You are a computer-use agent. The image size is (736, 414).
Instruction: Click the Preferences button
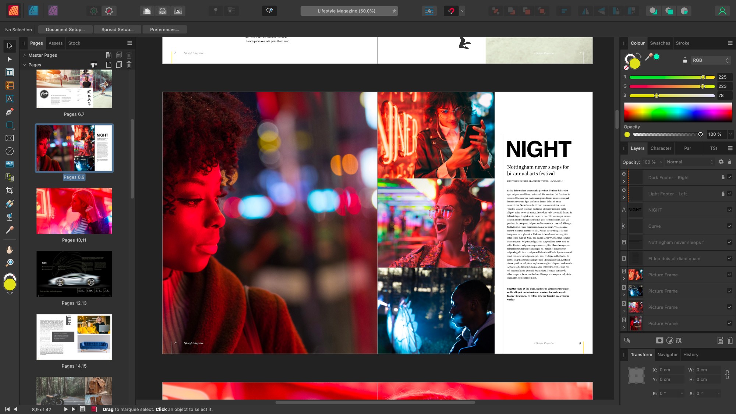[x=164, y=29]
